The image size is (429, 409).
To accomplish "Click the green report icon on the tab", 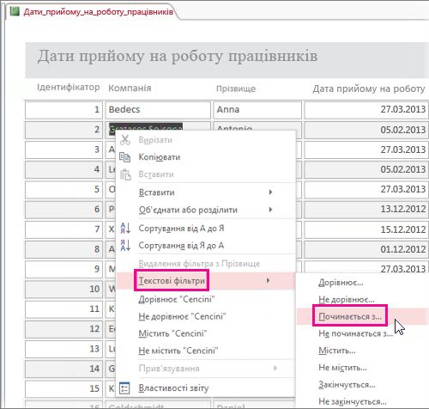I will click(15, 11).
